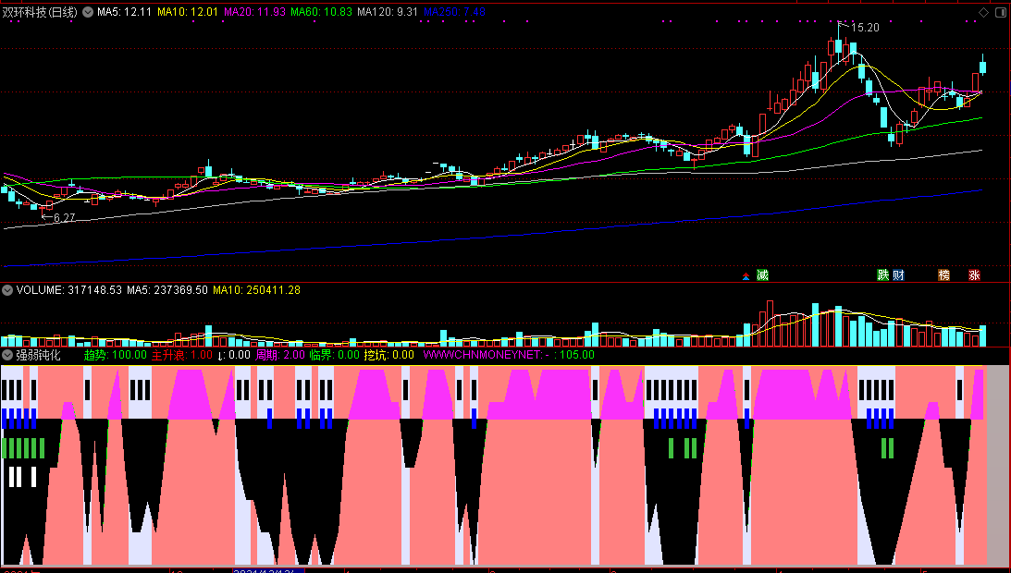Click the tallest red volume bar

pyautogui.click(x=770, y=323)
